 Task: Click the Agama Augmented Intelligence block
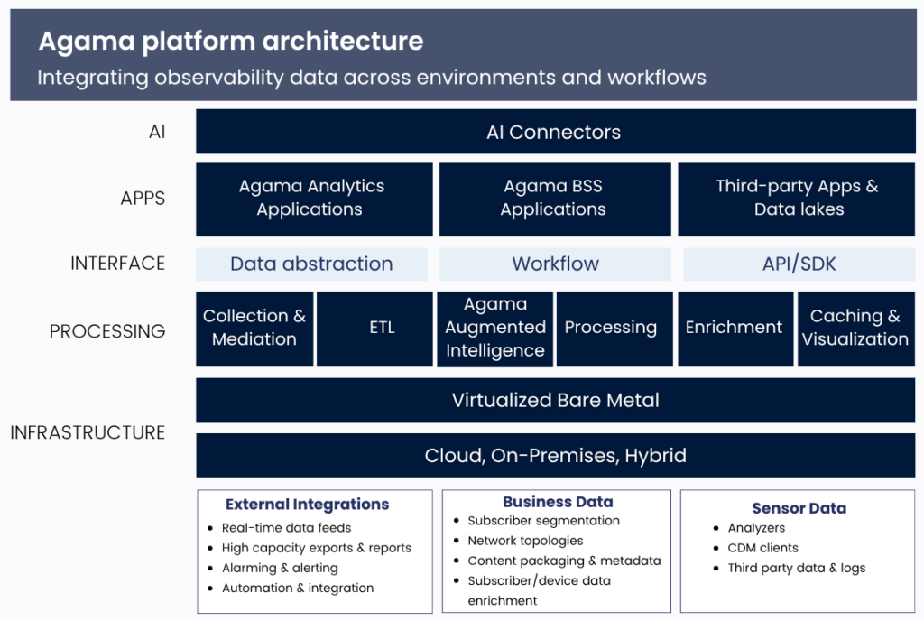click(x=494, y=328)
